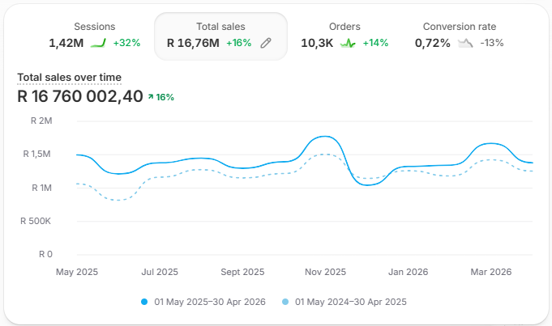The width and height of the screenshot is (552, 326).
Task: Click the Orders green sparkline icon
Action: pos(348,43)
